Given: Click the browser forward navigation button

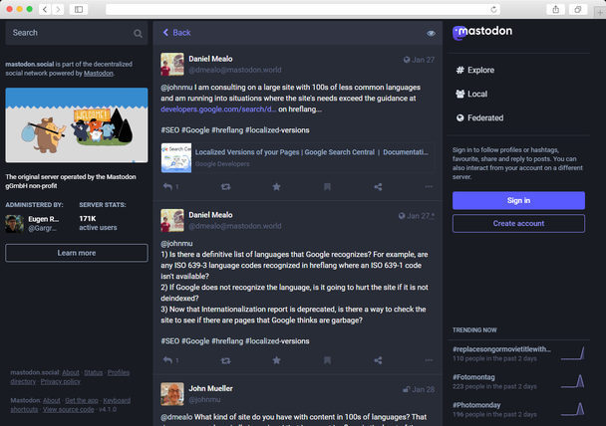Looking at the screenshot, I should coord(58,9).
